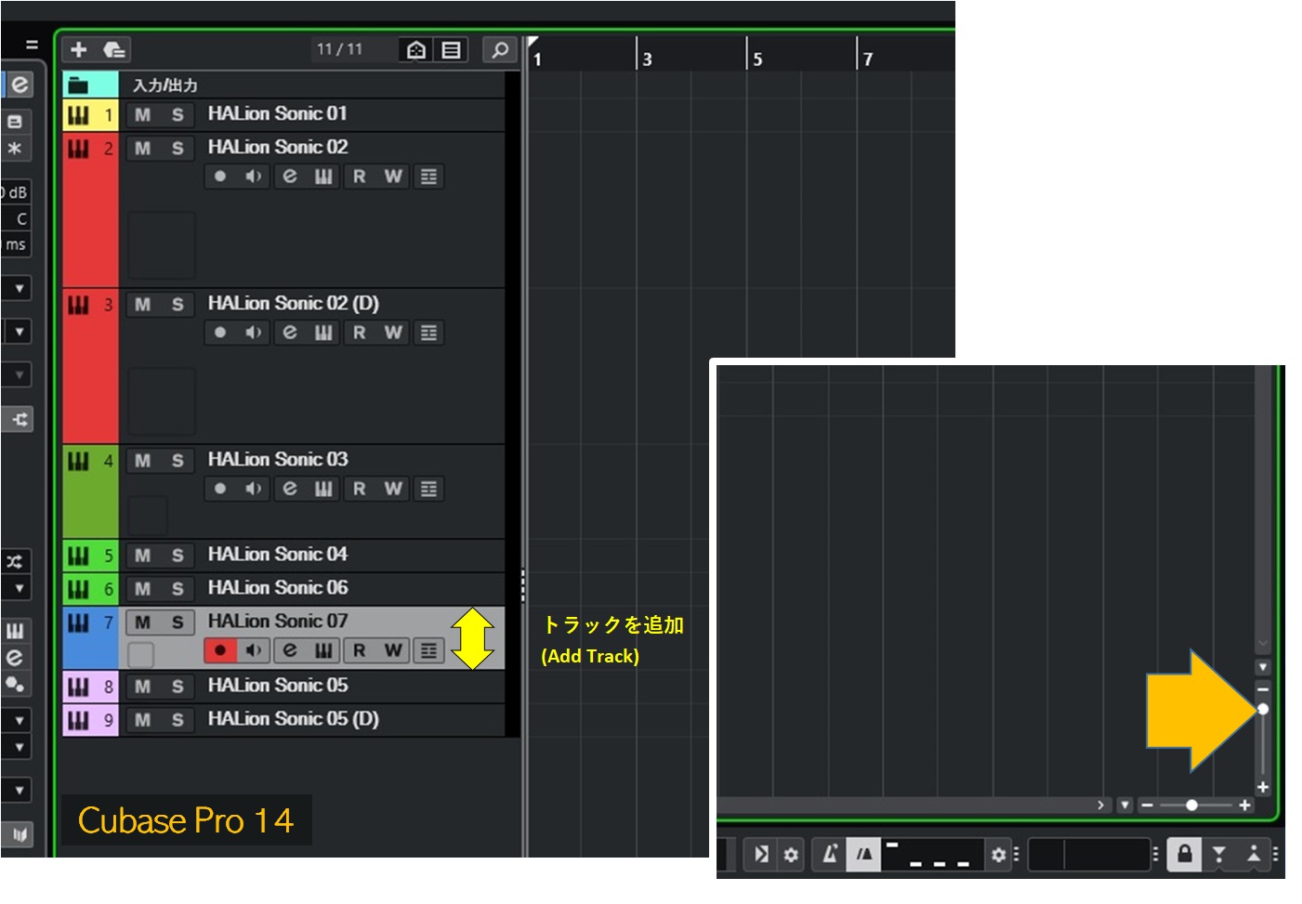Image resolution: width=1302 pixels, height=904 pixels.
Task: Click the inspector shuffle routing icon
Action: pyautogui.click(x=15, y=561)
